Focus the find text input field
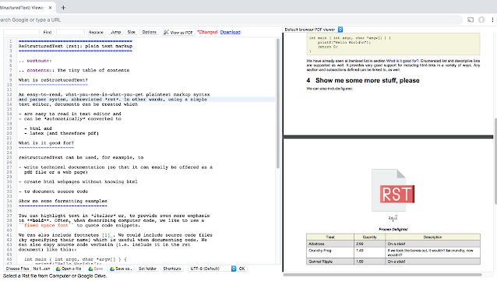 pyautogui.click(x=21, y=33)
